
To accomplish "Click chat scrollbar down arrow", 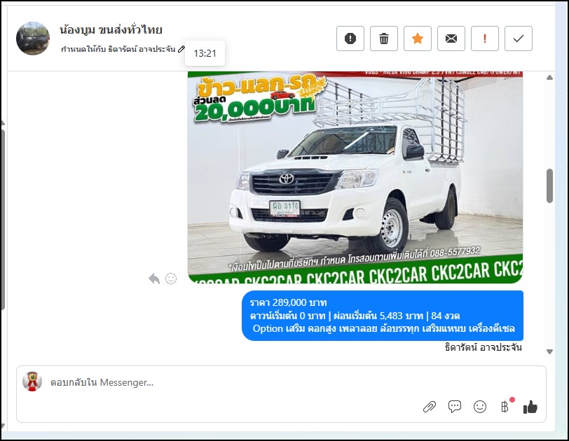I will coord(549,351).
